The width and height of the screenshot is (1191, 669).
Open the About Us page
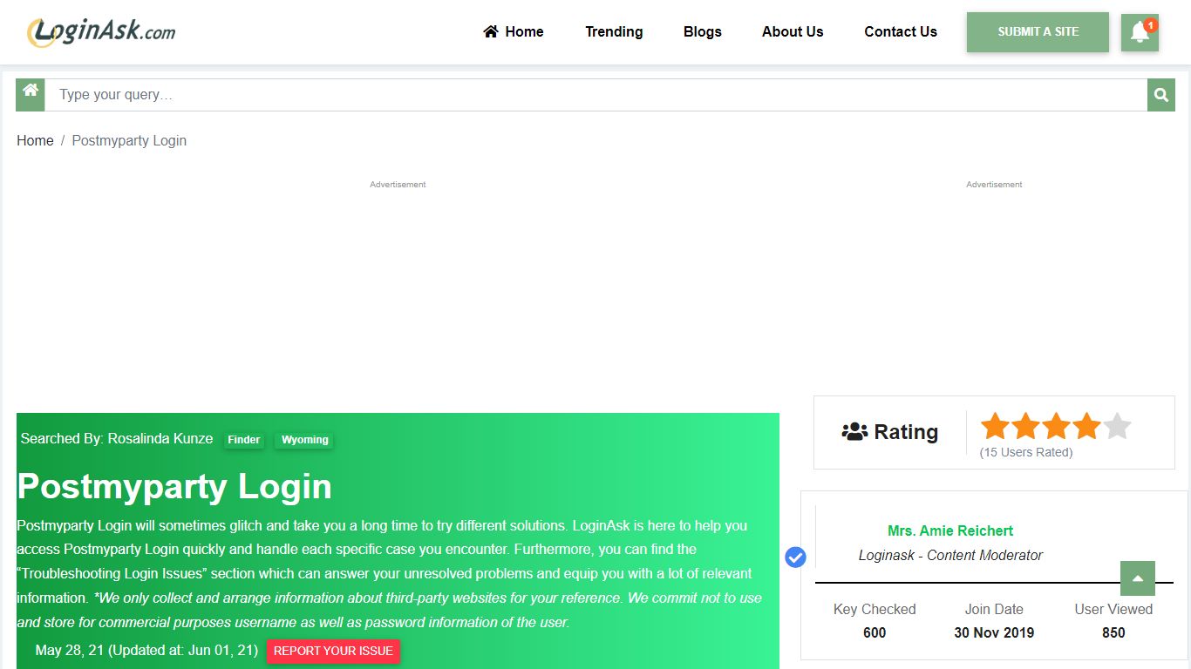pyautogui.click(x=793, y=31)
